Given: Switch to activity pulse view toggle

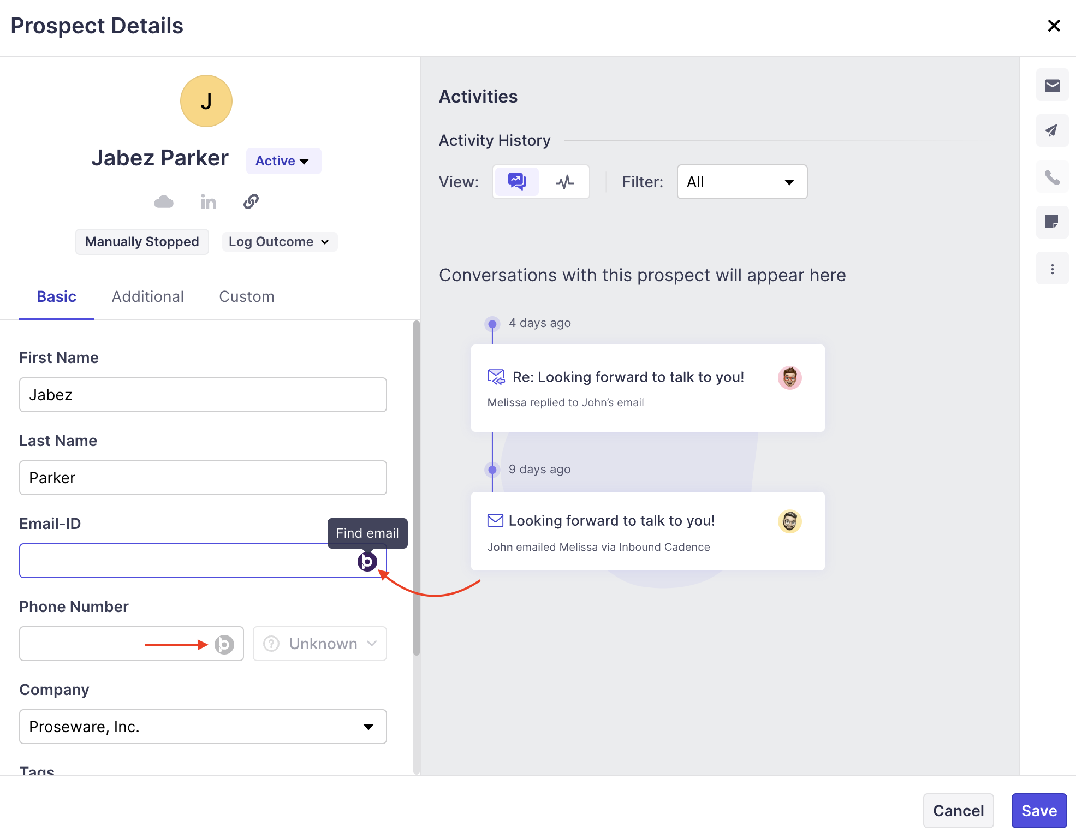Looking at the screenshot, I should pyautogui.click(x=564, y=182).
